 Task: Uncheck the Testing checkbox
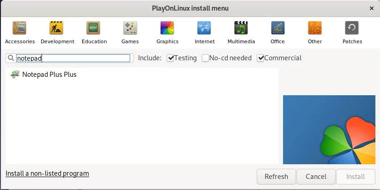tap(170, 58)
